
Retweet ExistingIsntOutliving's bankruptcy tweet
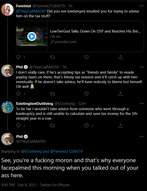click(x=53, y=126)
